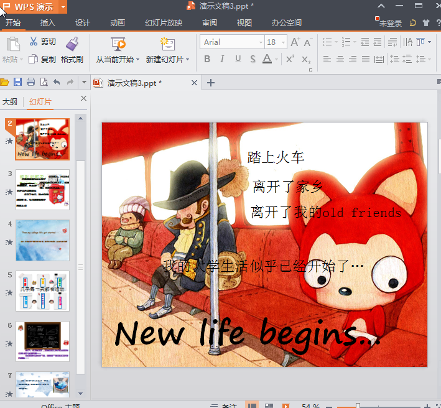The height and width of the screenshot is (408, 441).
Task: Open the 从当前开始 dropdown arrow
Action: point(138,60)
